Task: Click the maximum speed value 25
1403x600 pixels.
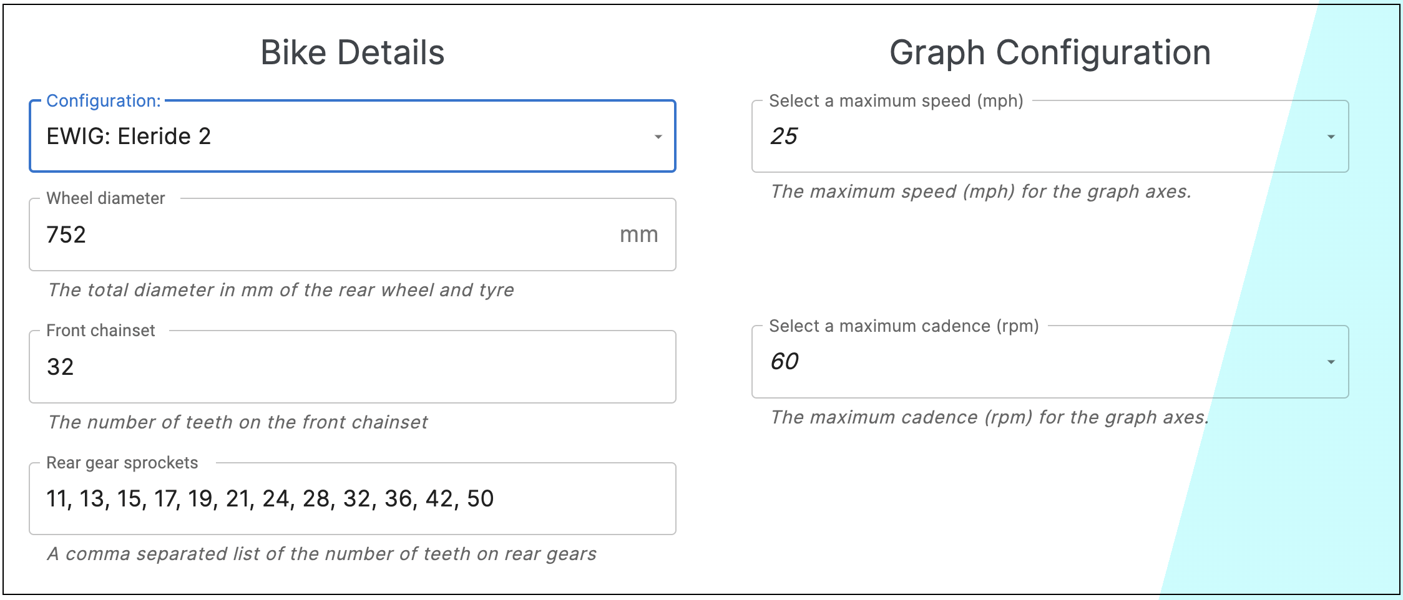Action: coord(786,136)
